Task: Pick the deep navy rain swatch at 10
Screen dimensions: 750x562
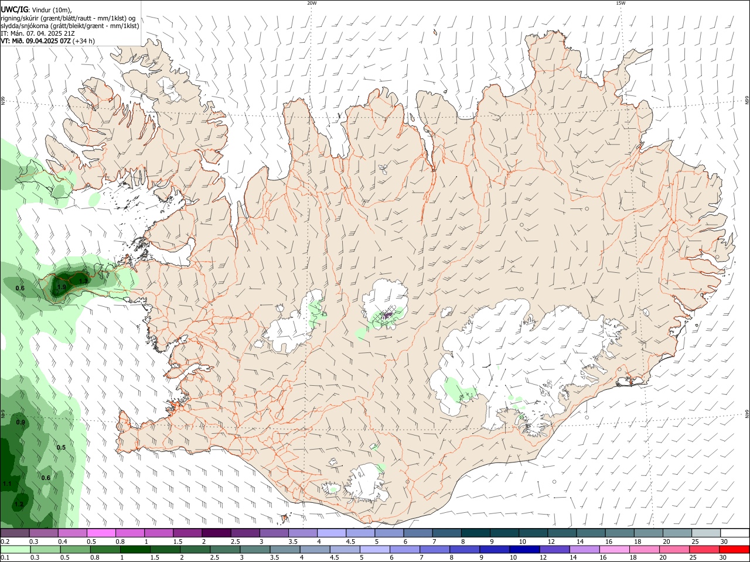Action: (524, 550)
